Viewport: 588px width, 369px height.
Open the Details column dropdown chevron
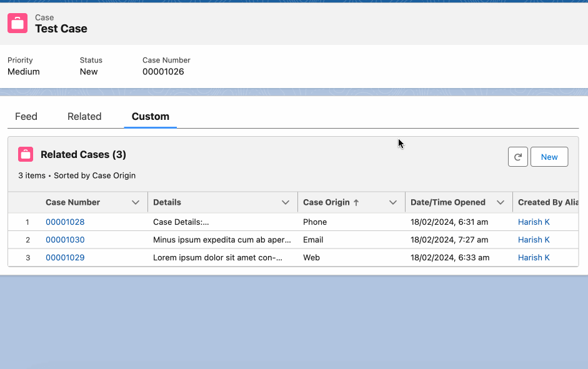pyautogui.click(x=286, y=203)
